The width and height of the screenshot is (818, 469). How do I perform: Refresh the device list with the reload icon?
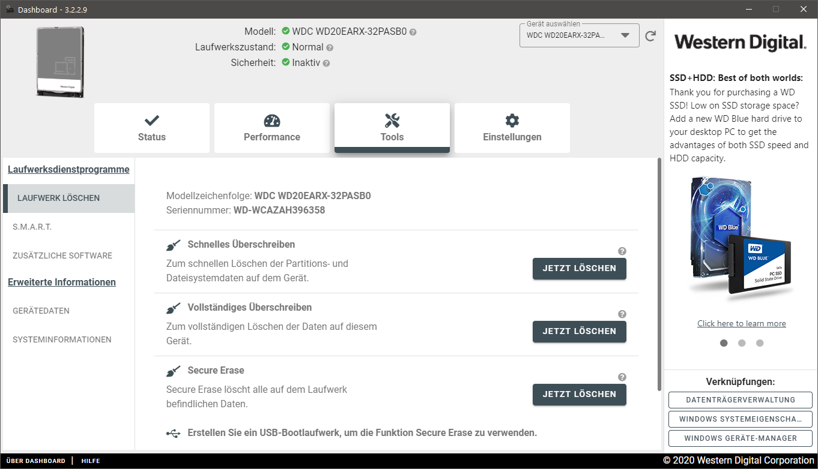point(650,36)
